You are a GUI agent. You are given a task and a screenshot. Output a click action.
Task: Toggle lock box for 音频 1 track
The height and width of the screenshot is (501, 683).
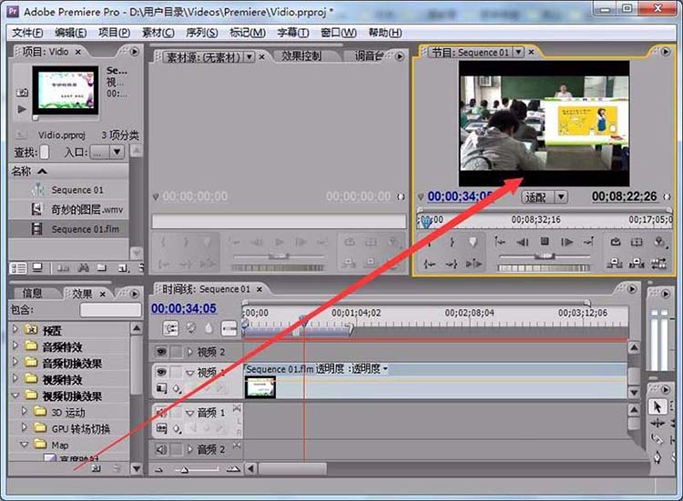click(176, 412)
